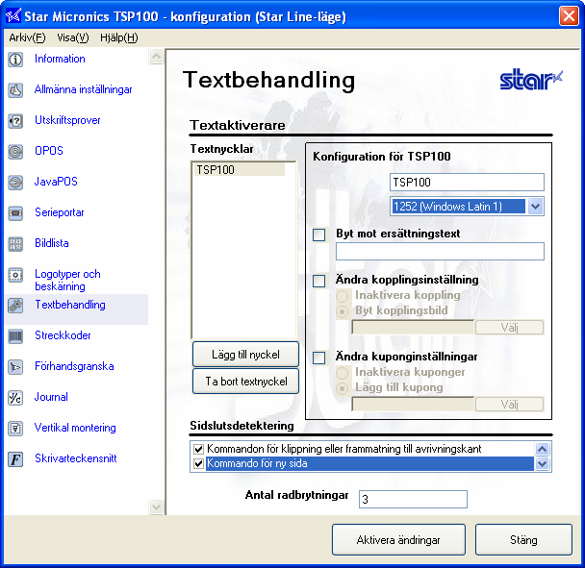Open Skrivarteckensnitt settings
Screen dimensions: 585x568
tap(76, 458)
